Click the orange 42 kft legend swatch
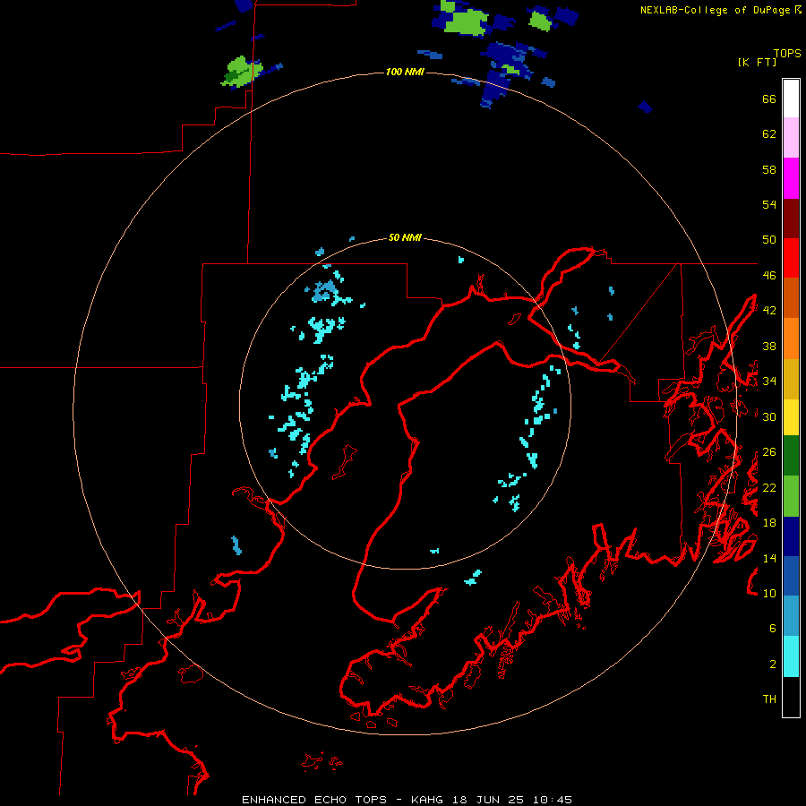Viewport: 806px width, 806px height. click(x=791, y=339)
